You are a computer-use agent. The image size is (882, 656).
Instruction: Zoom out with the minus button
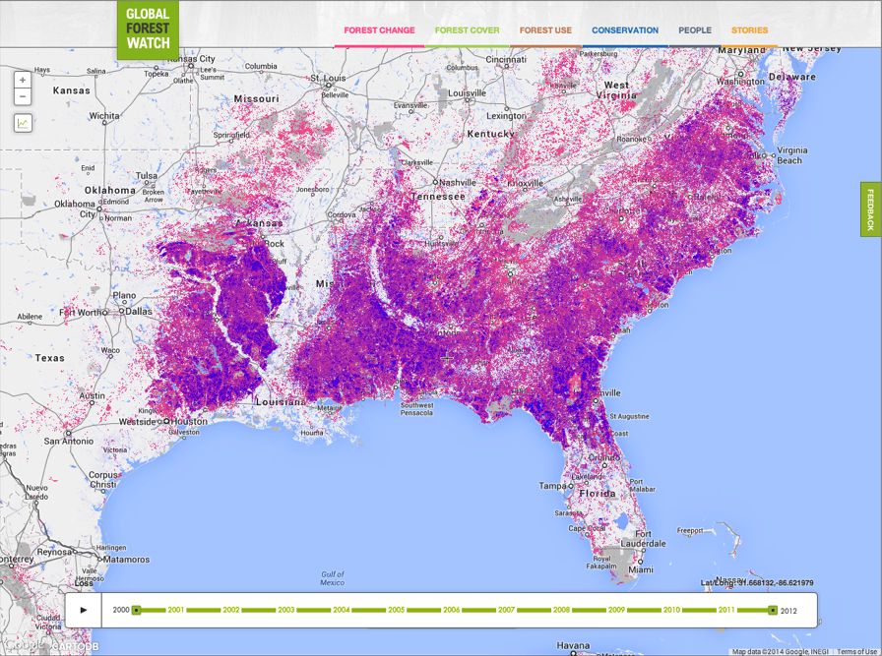(23, 96)
